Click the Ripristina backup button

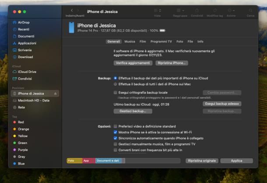[x=222, y=111]
